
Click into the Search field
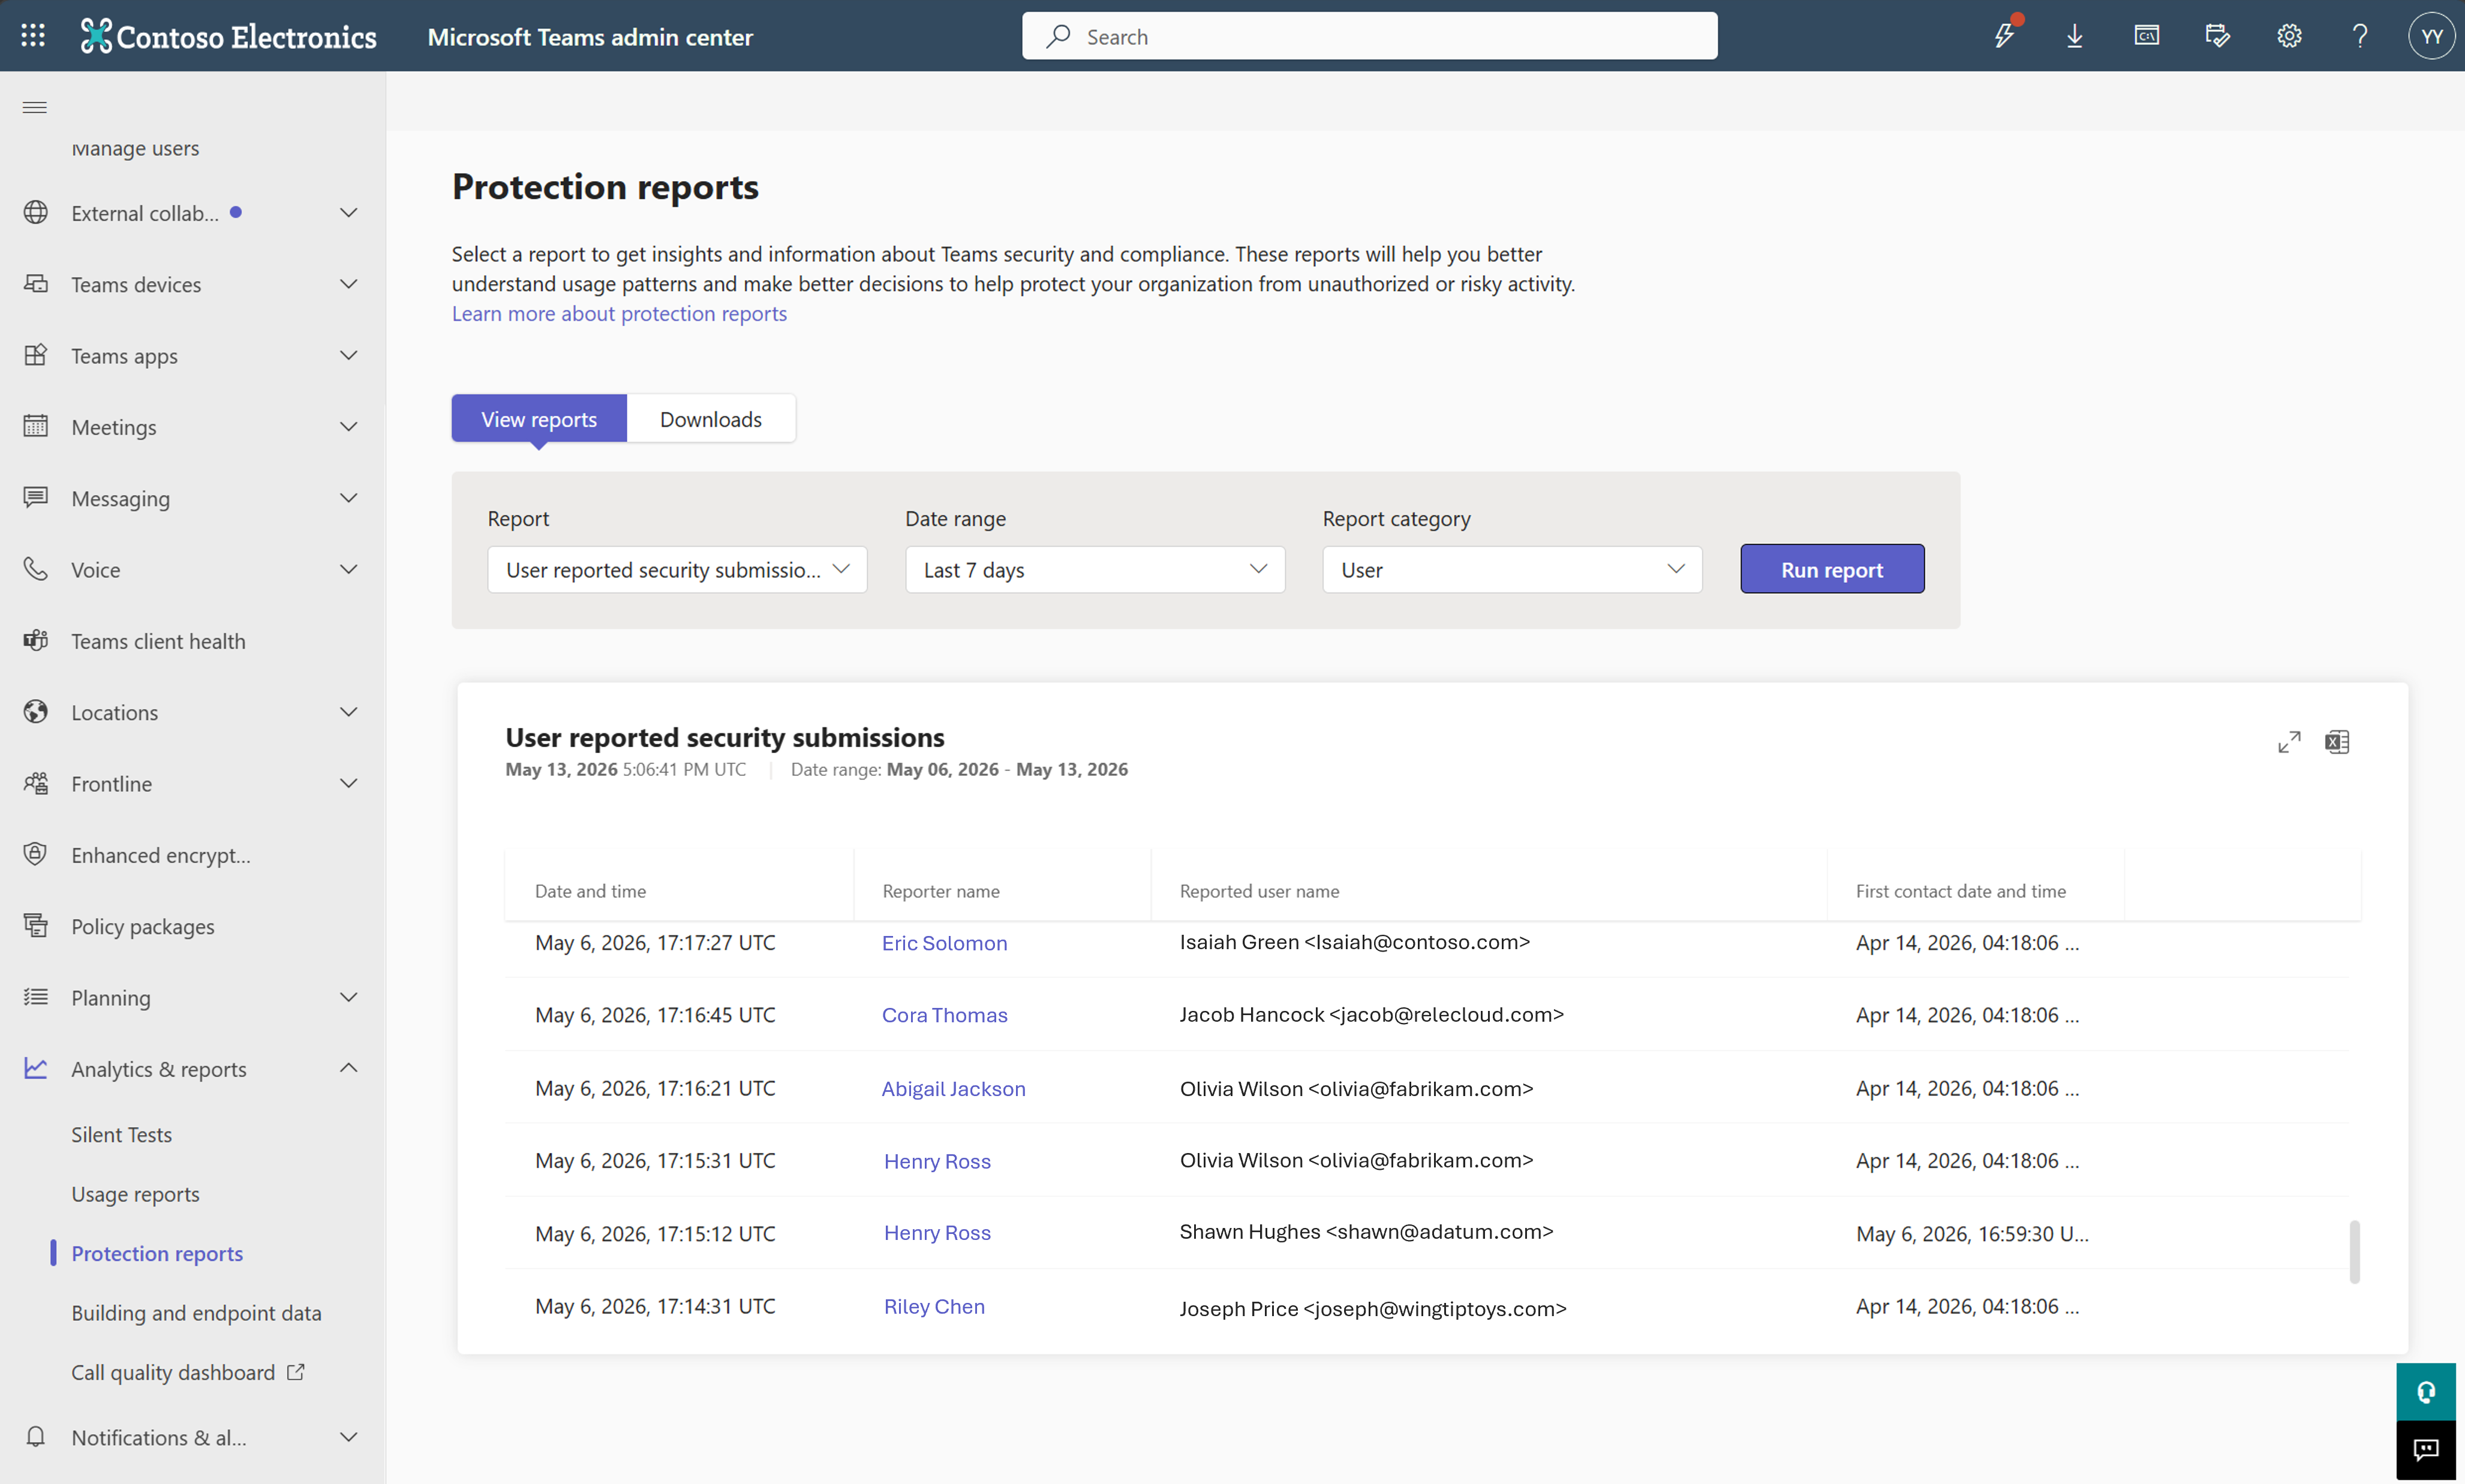(x=1369, y=36)
